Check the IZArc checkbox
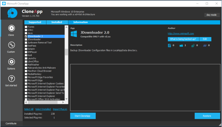The image size is (222, 127). click(x=26, y=30)
